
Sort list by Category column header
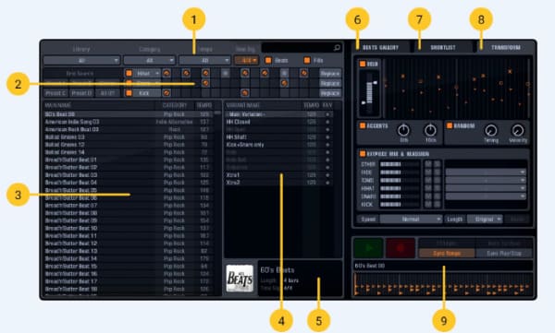point(174,105)
